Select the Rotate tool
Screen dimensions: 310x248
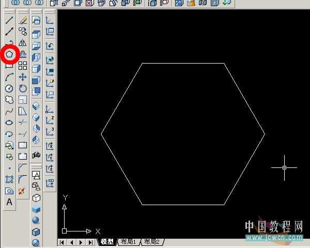coord(23,88)
